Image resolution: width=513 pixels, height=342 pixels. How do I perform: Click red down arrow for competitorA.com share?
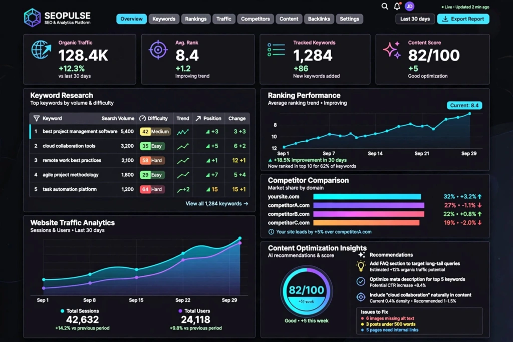pos(479,205)
